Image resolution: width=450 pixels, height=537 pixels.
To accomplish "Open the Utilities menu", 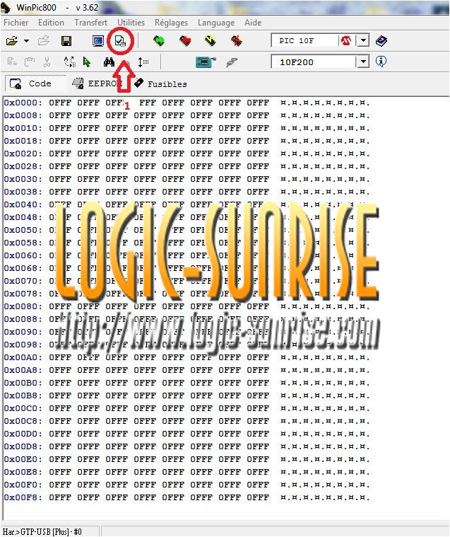I will [x=131, y=23].
